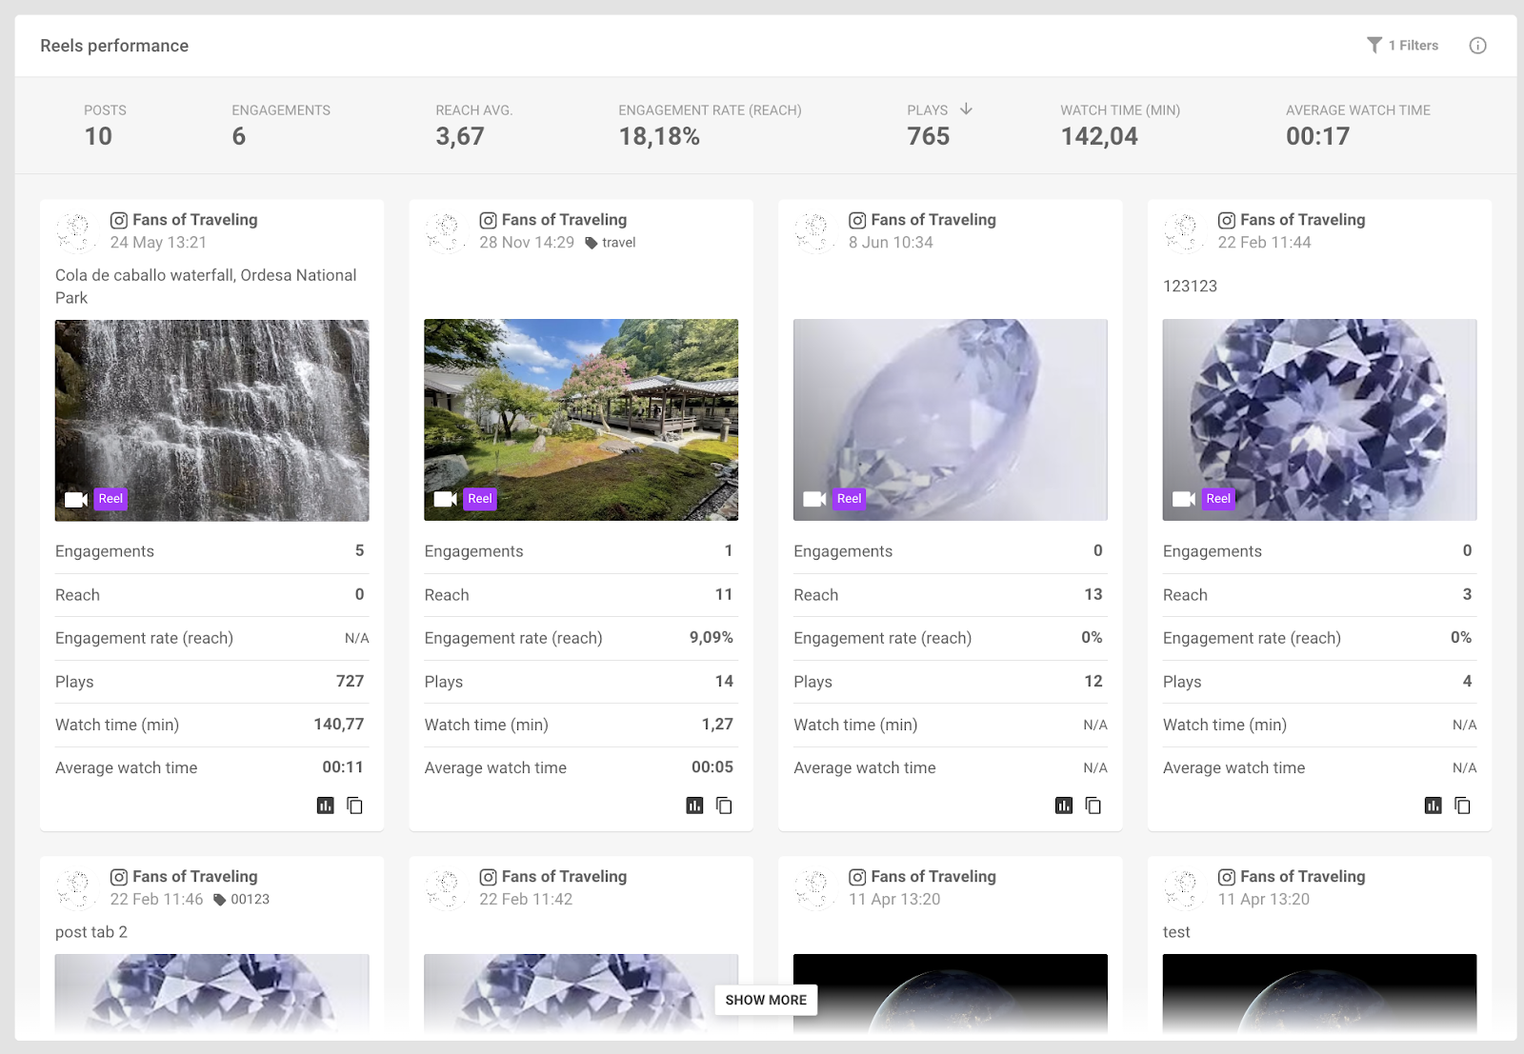Click Reel badge on garden thumbnail
Viewport: 1524px width, 1054px height.
click(x=480, y=499)
